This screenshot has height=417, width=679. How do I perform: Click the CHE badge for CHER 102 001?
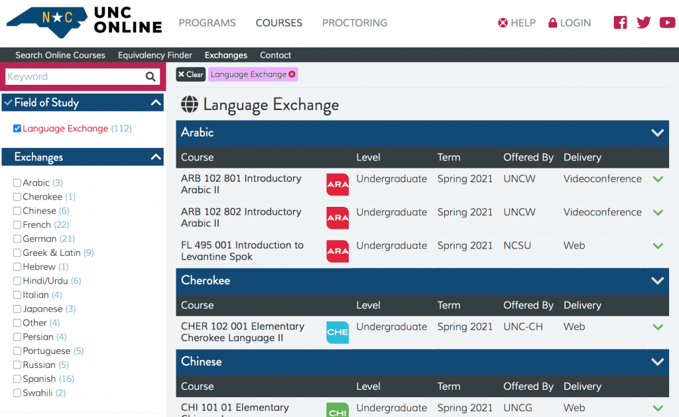[338, 333]
